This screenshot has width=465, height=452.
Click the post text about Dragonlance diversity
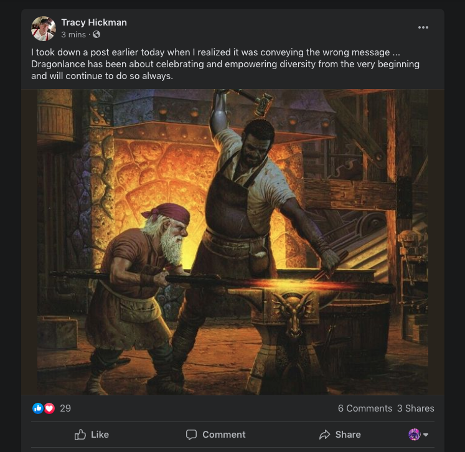[x=225, y=64]
